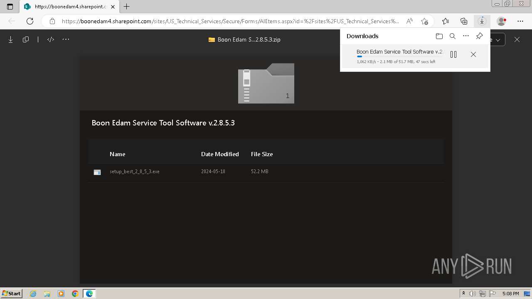Add this page to favorites

(x=424, y=21)
